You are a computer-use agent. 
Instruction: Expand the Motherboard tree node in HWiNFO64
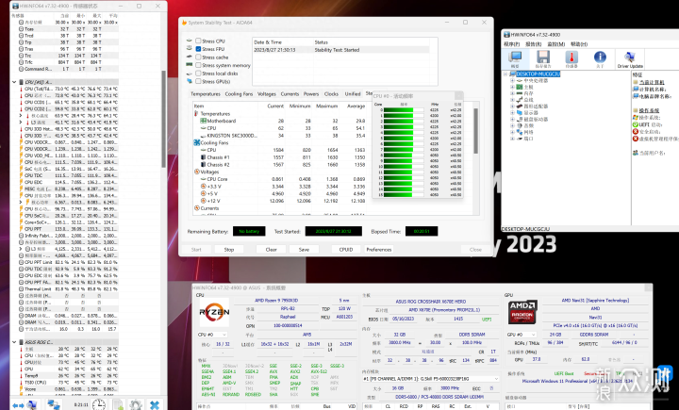pos(512,87)
